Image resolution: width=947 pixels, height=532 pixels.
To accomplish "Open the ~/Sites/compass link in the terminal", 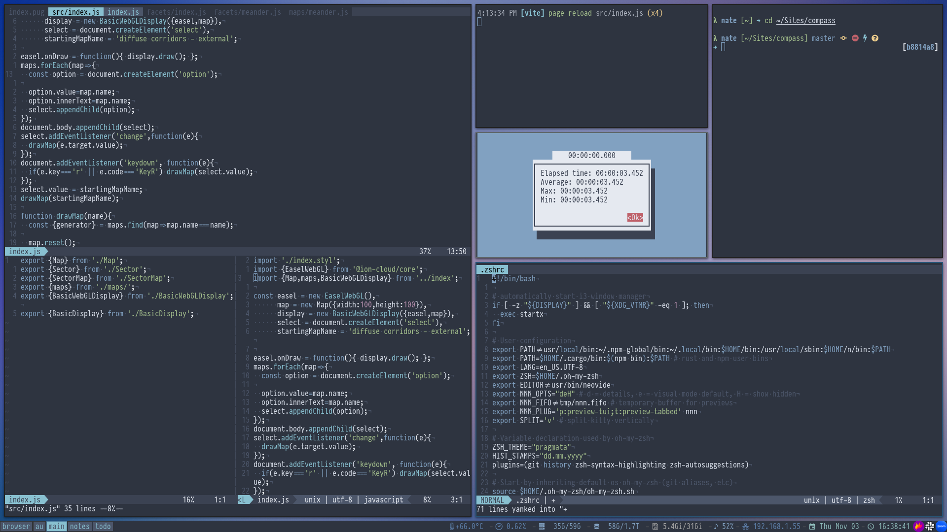I will [x=806, y=21].
